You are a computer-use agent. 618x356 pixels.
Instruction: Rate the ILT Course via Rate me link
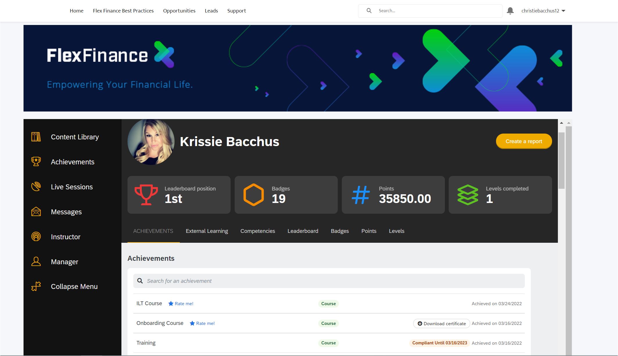click(x=184, y=303)
